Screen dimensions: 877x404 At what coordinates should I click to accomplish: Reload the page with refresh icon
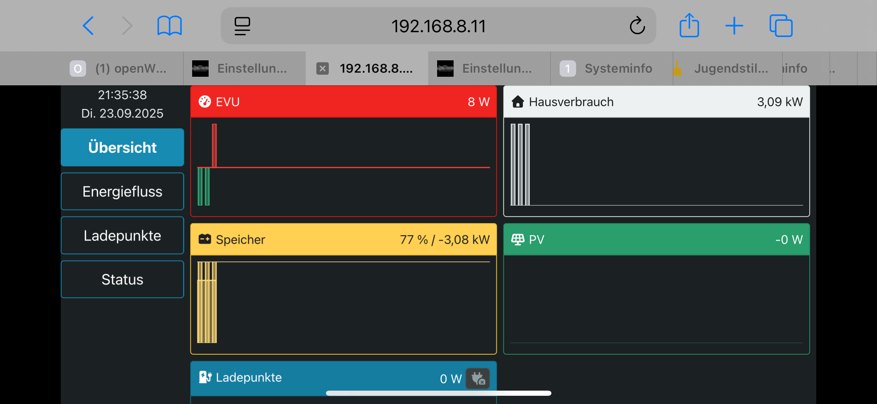(x=637, y=26)
